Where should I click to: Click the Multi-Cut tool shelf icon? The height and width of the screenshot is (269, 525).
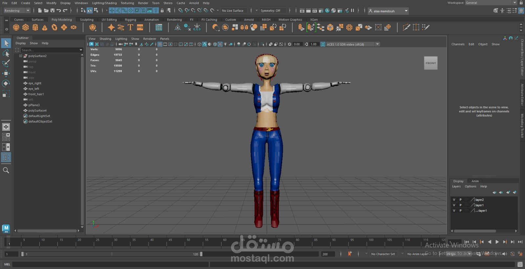[407, 28]
